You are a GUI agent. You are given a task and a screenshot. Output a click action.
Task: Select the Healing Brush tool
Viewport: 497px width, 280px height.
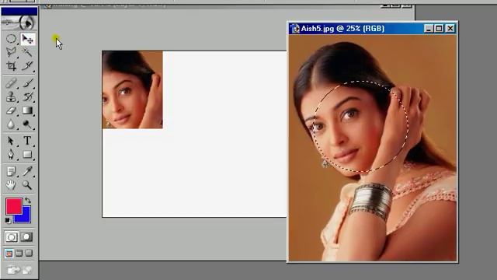pos(11,83)
